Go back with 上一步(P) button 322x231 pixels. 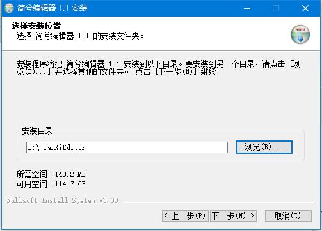pyautogui.click(x=185, y=216)
